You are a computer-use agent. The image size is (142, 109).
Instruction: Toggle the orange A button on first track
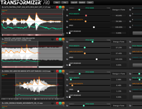[63, 7]
